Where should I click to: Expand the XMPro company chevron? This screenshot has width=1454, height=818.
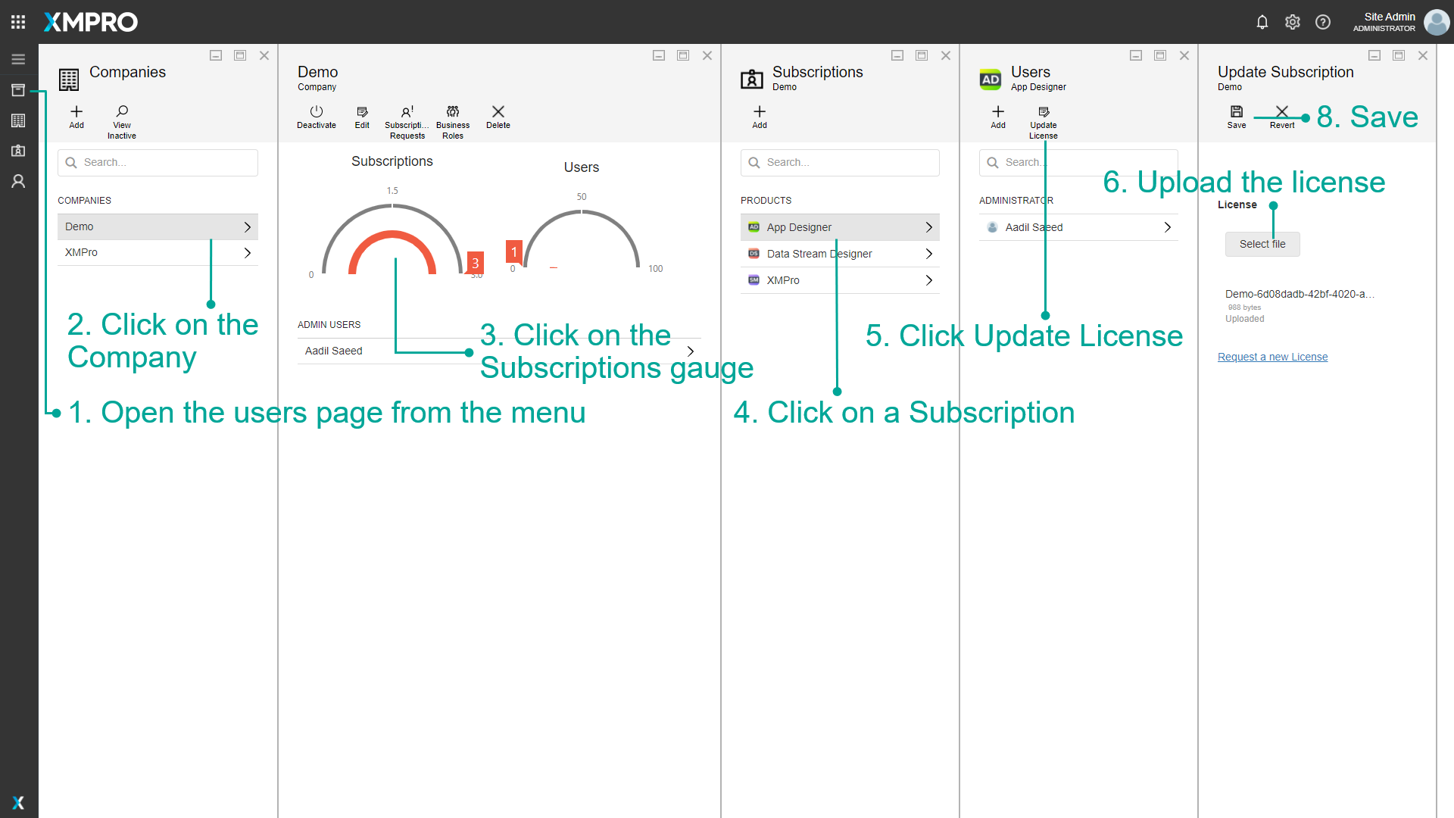tap(248, 252)
